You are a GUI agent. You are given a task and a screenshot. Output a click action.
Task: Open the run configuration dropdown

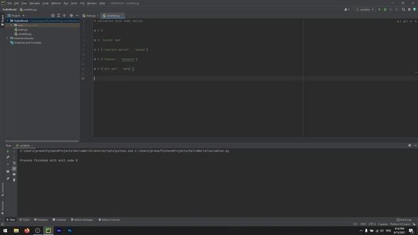[364, 9]
